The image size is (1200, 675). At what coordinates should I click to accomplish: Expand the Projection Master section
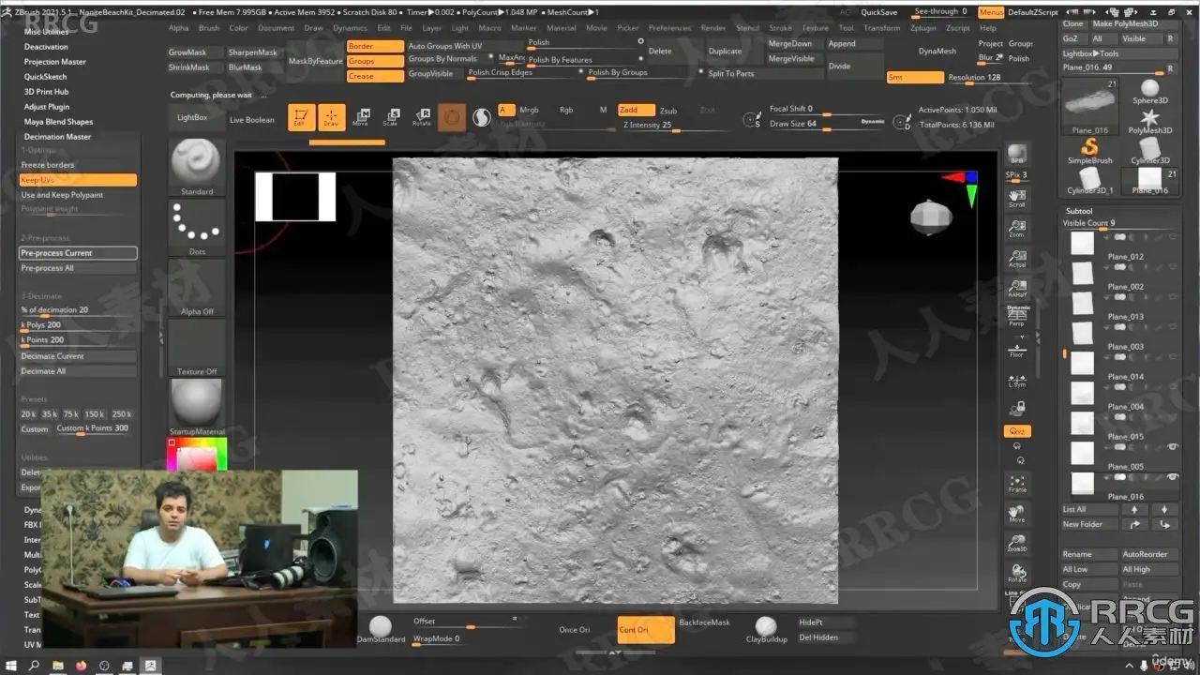[54, 62]
